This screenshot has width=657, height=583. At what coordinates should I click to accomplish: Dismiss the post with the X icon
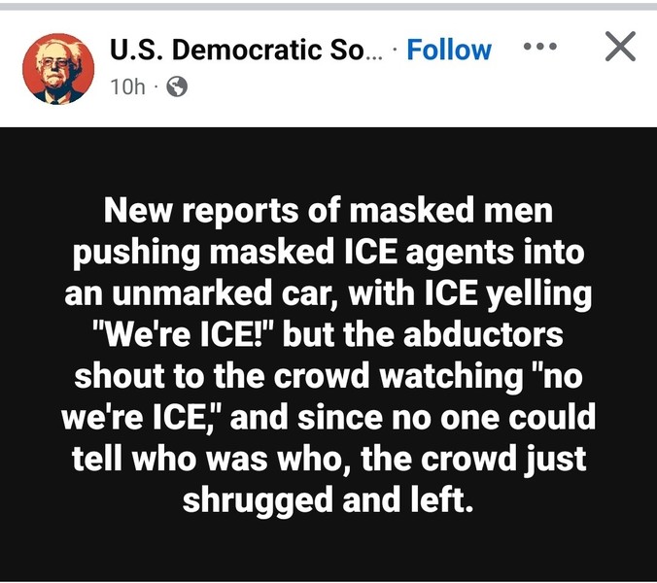pyautogui.click(x=620, y=46)
